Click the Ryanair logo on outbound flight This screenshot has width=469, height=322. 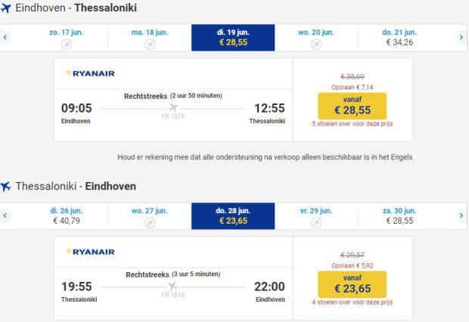click(90, 73)
